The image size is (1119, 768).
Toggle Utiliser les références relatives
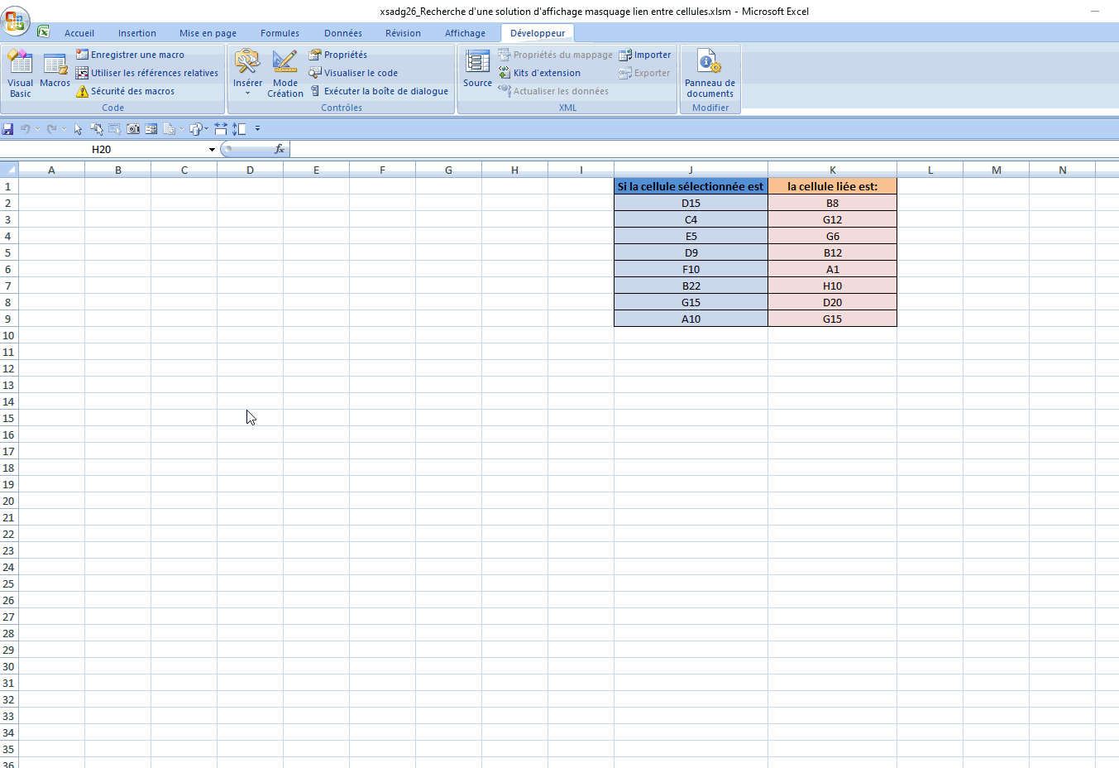tap(147, 73)
